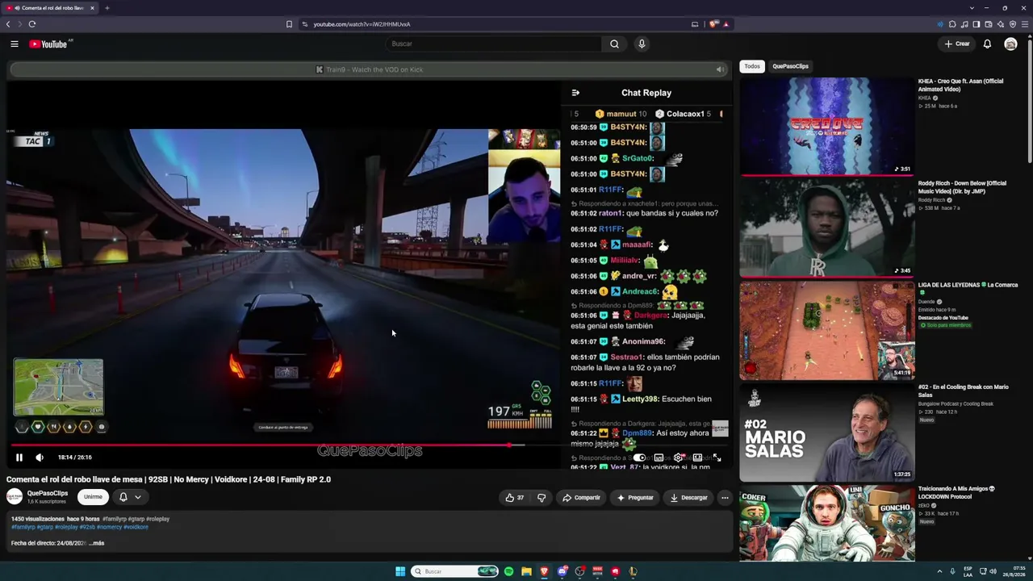Select the QuePasoClips filter chip

(x=790, y=66)
